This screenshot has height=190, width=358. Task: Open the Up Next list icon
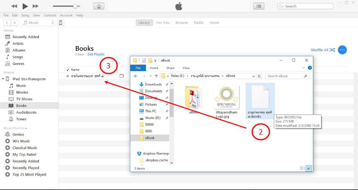259,6
